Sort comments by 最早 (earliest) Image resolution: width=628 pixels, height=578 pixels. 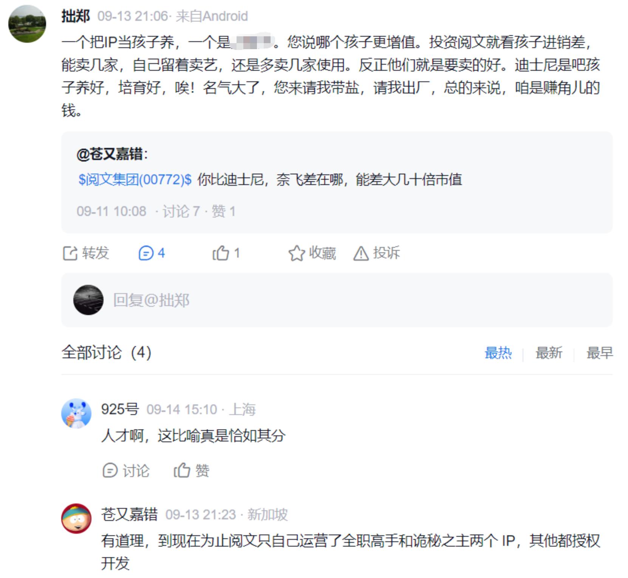pyautogui.click(x=599, y=353)
